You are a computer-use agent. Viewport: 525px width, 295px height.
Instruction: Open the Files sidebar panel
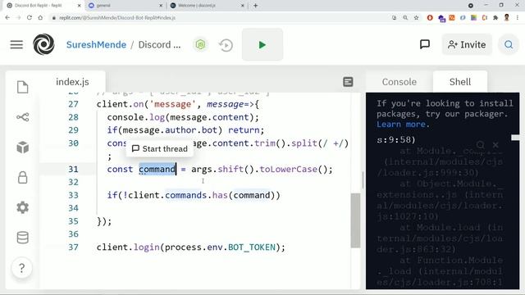pos(22,87)
